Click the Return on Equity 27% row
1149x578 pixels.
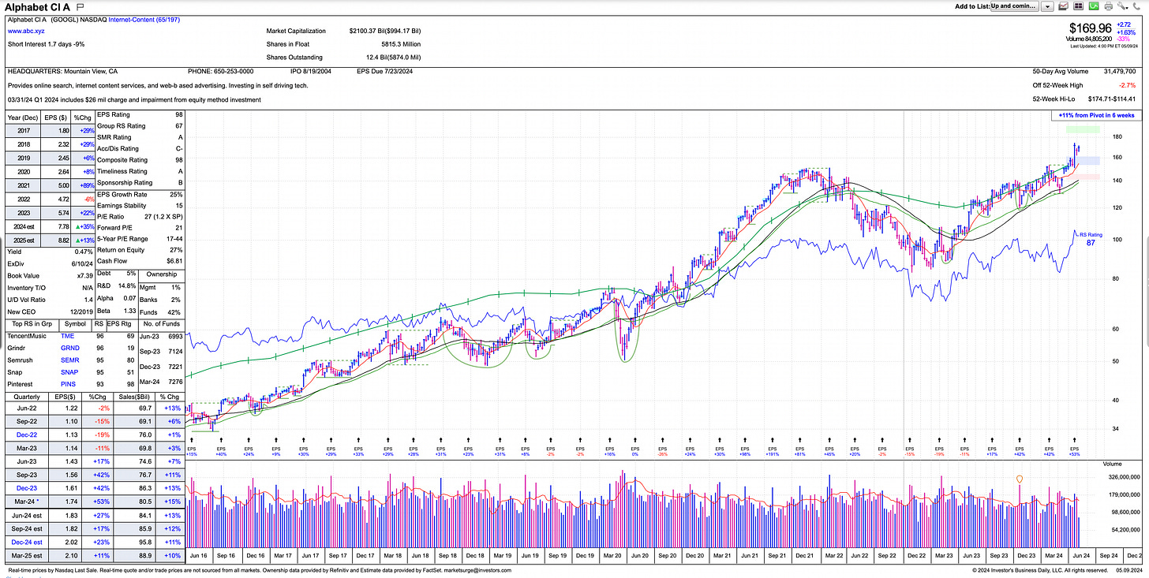(x=140, y=250)
